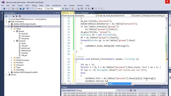Open the Architecture menu
171x96 pixels.
pyautogui.click(x=56, y=5)
